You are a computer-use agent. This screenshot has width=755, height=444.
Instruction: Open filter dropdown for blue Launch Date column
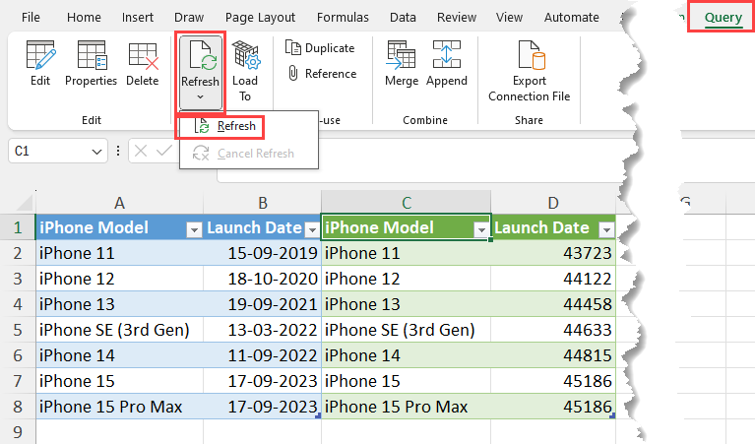pyautogui.click(x=312, y=230)
